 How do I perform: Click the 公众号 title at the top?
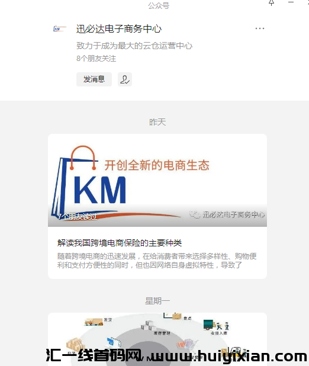click(159, 5)
